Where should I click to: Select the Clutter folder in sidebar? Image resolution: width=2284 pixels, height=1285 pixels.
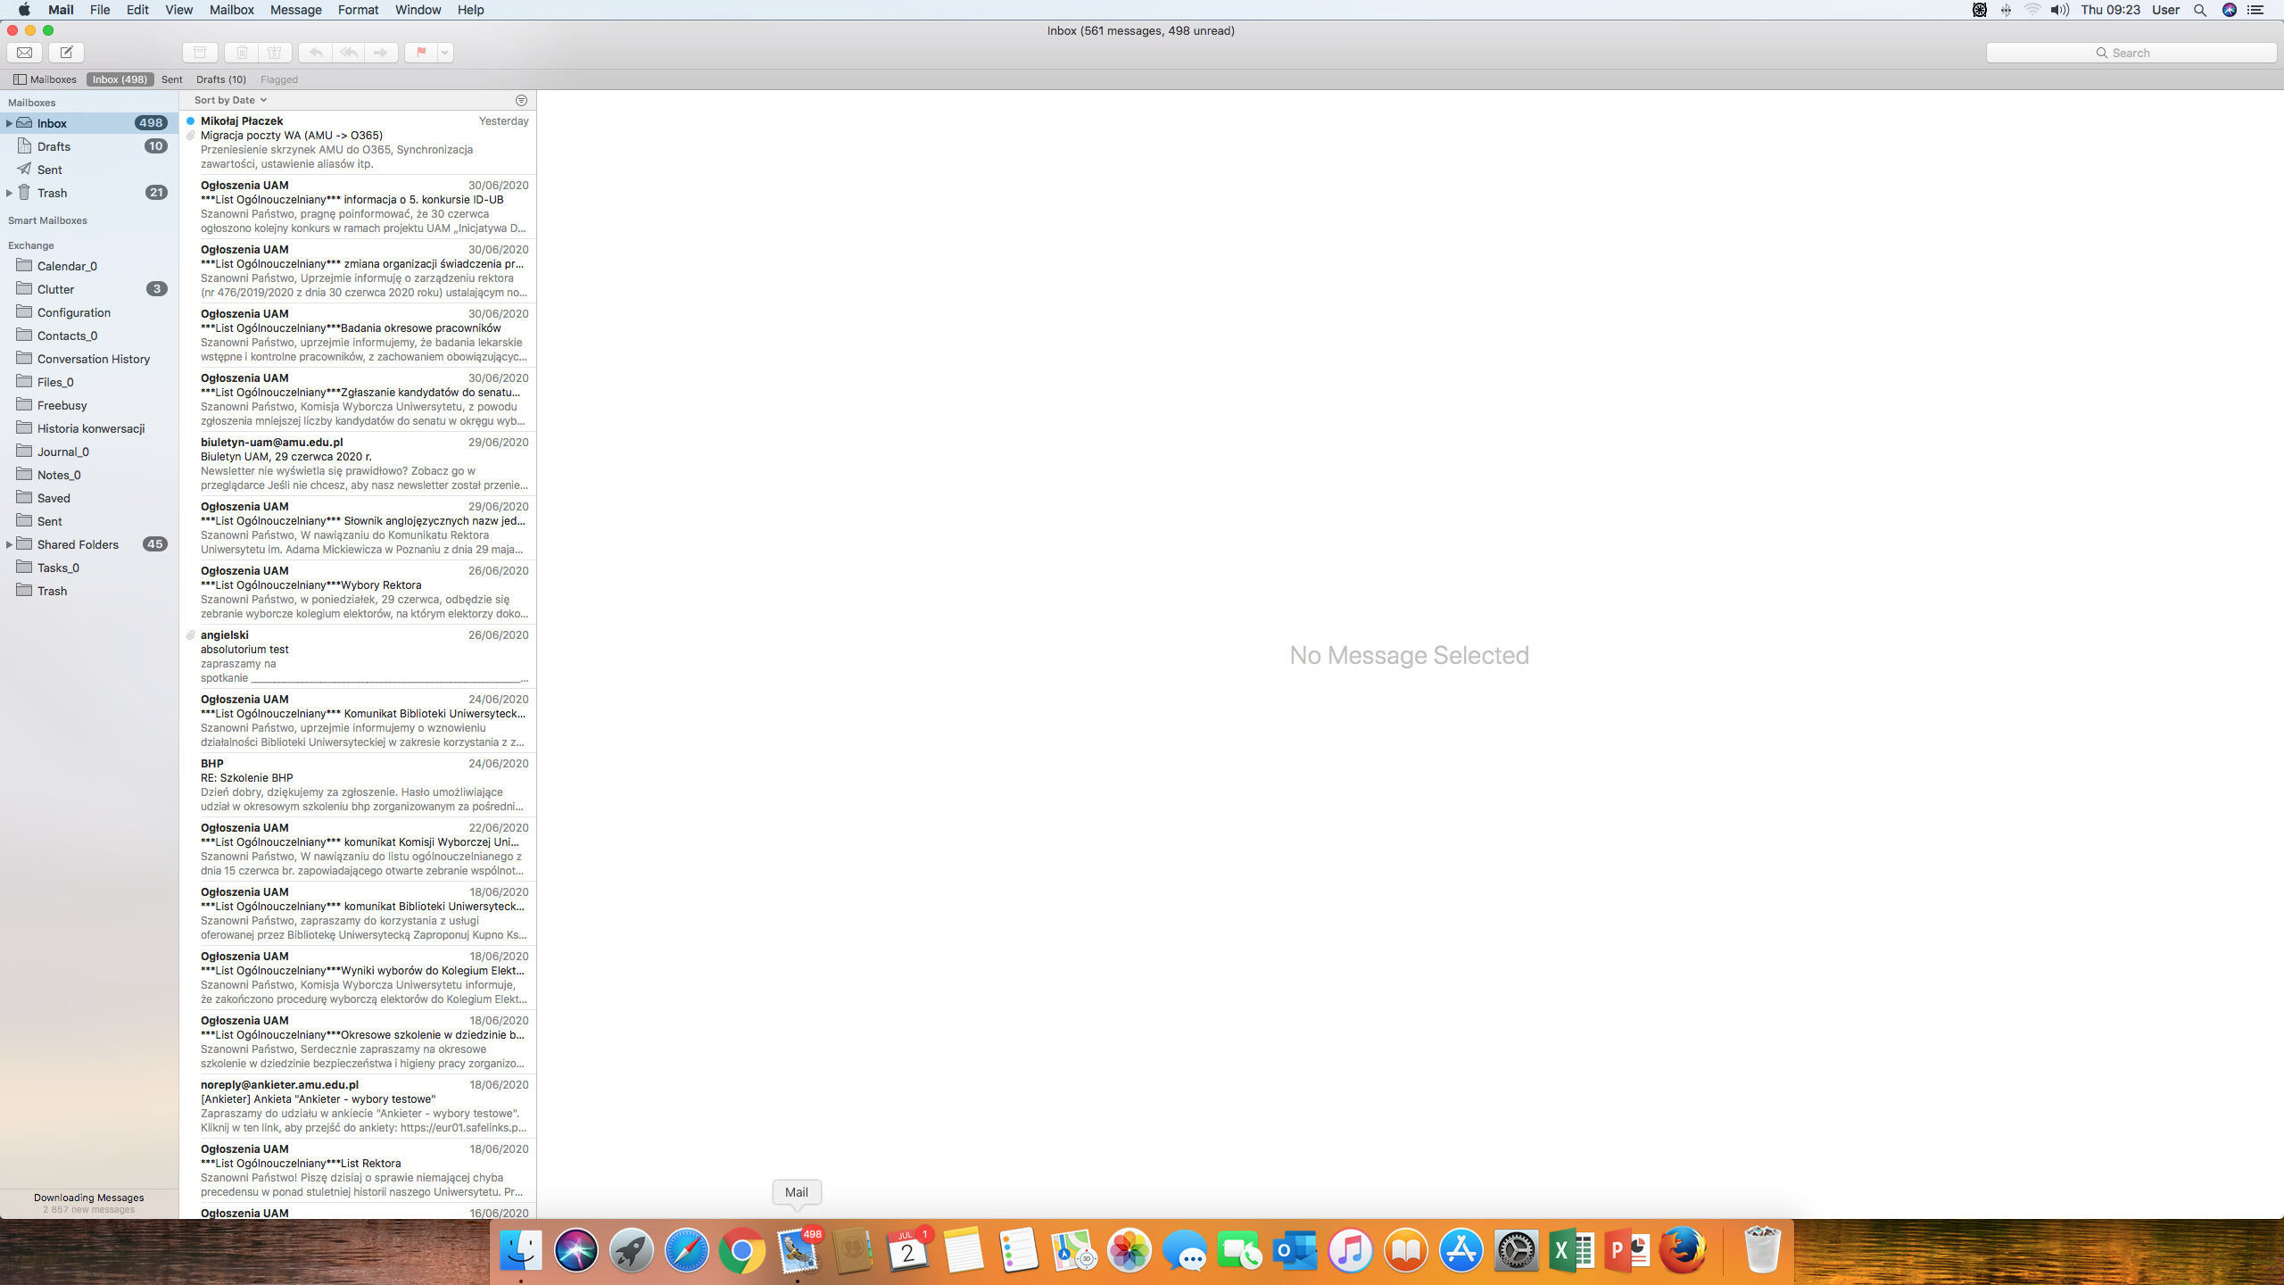[x=55, y=289]
